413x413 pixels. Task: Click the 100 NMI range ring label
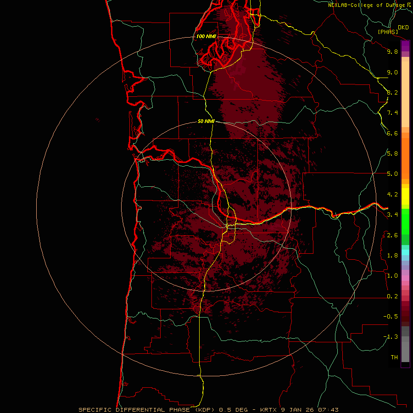click(x=206, y=36)
